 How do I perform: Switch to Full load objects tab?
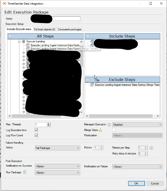tap(44, 29)
